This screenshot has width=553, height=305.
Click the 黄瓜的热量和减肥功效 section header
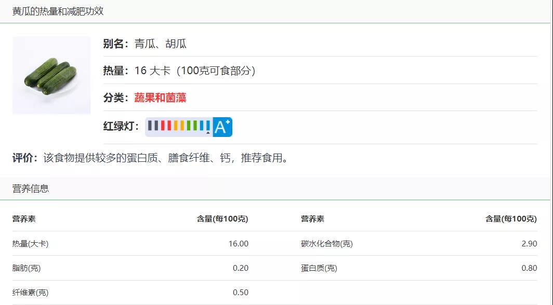[x=58, y=11]
